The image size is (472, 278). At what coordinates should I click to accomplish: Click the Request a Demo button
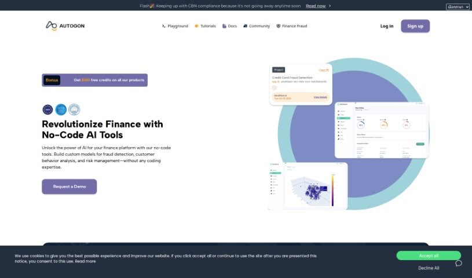tap(69, 186)
